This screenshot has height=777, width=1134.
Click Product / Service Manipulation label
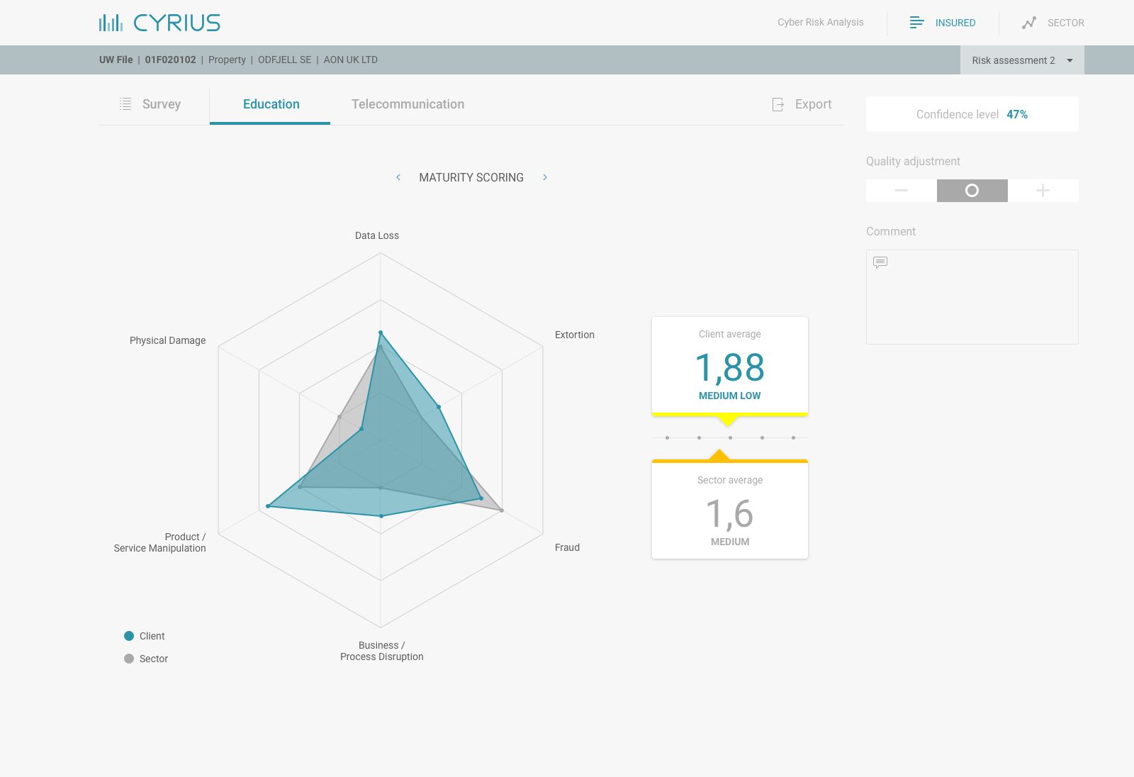[x=160, y=542]
